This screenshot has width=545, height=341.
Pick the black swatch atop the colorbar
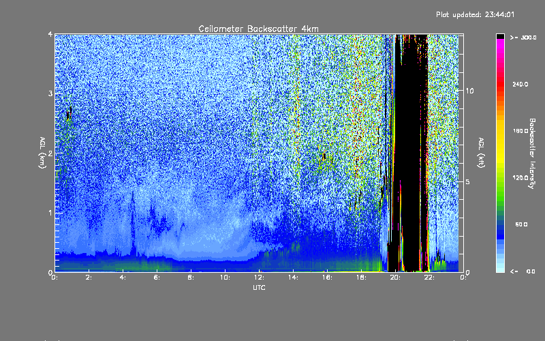point(500,36)
